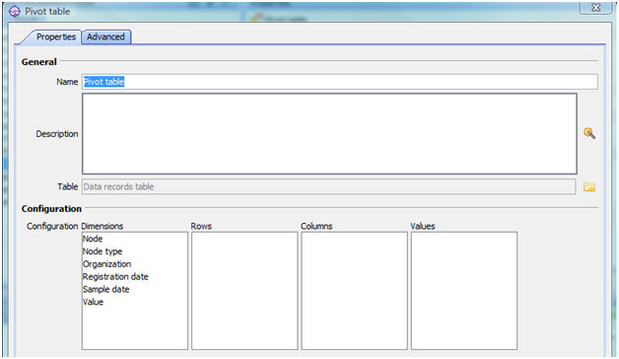The width and height of the screenshot is (619, 359).
Task: Select the Registration date dimension
Action: coord(115,276)
